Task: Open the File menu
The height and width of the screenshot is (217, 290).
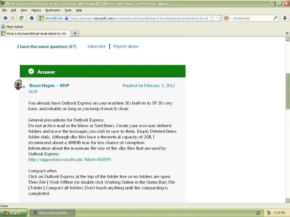Action: click(4, 10)
